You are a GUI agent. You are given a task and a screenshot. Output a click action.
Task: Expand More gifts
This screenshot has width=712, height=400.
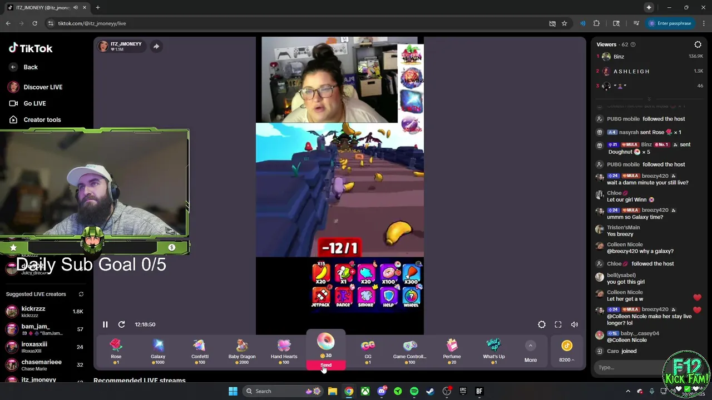[x=531, y=352]
